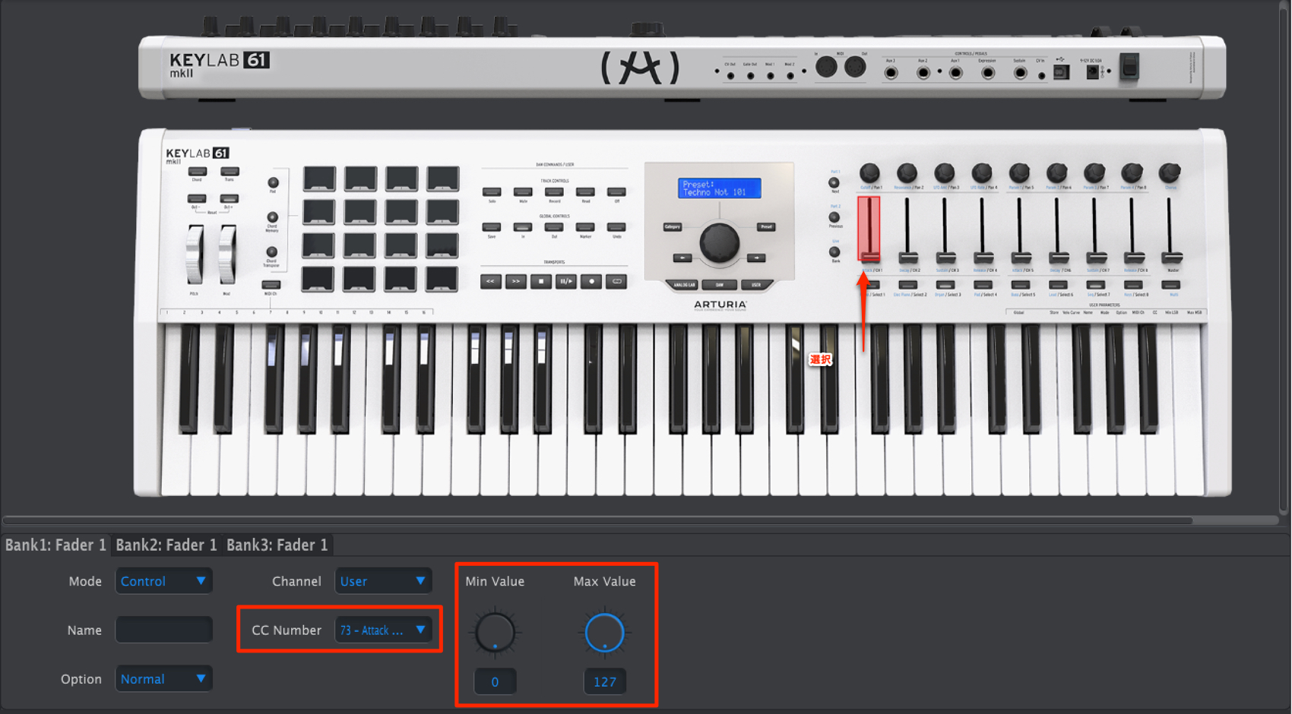Click the Previous (Part 2) round button
1292x714 pixels.
[834, 217]
